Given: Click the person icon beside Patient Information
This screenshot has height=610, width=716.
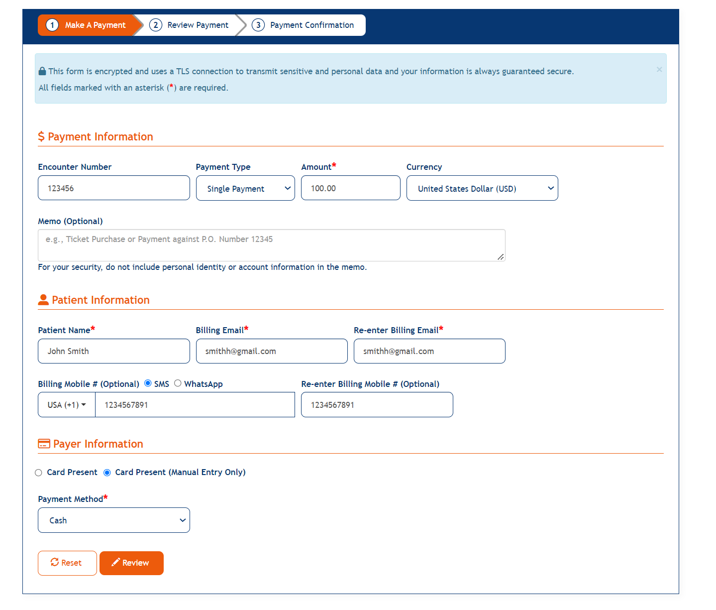Looking at the screenshot, I should 43,300.
